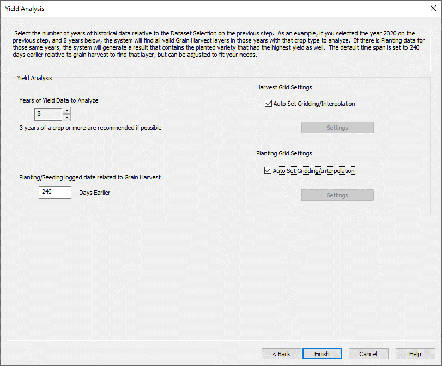Click Finish to complete the wizard

coord(322,354)
